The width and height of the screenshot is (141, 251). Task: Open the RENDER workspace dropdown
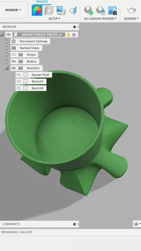13,10
